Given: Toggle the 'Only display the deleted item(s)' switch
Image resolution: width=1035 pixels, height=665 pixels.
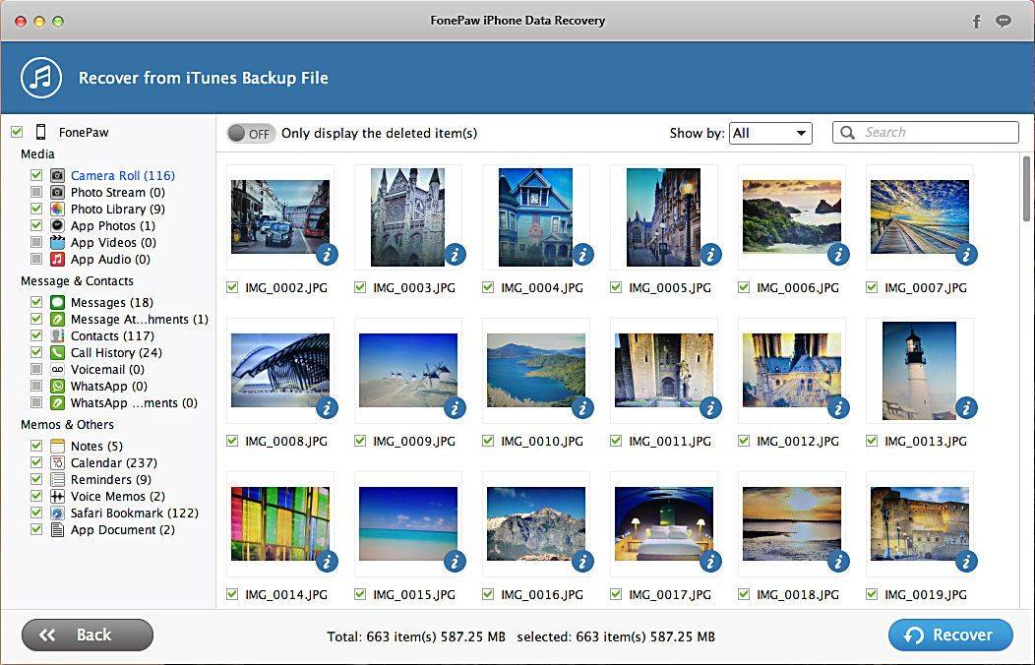Looking at the screenshot, I should (251, 134).
